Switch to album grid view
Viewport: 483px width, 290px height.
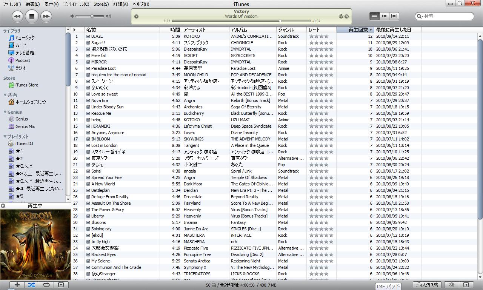coord(384,16)
